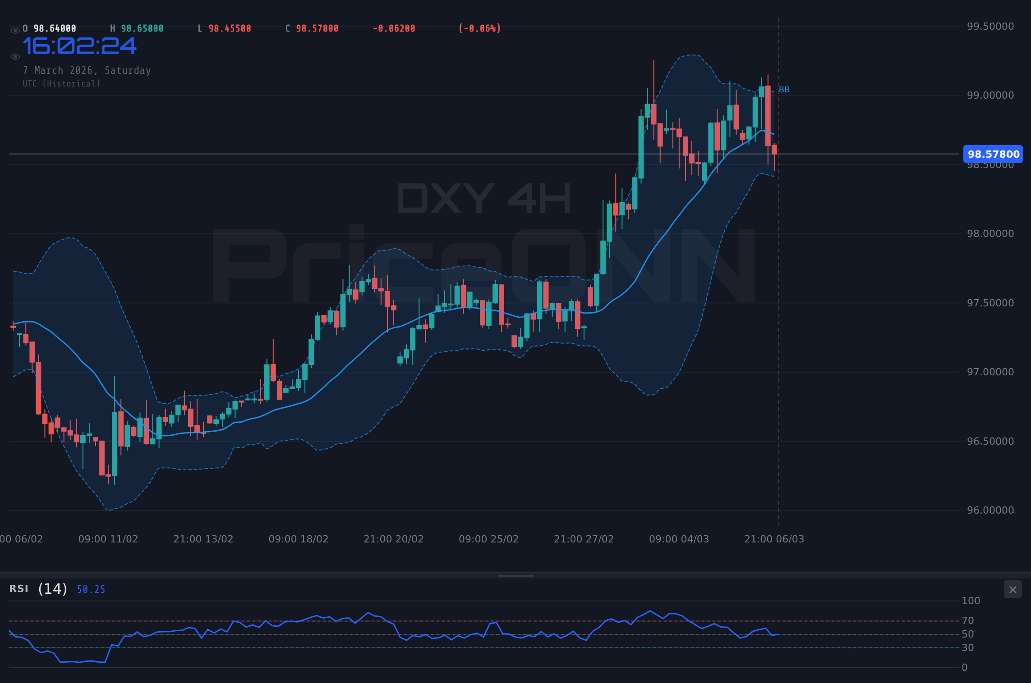
Task: Click the 09:00 18/02 time axis label
Action: 299,539
